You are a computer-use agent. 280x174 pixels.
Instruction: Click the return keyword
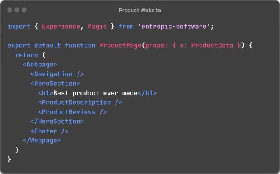pyautogui.click(x=26, y=55)
